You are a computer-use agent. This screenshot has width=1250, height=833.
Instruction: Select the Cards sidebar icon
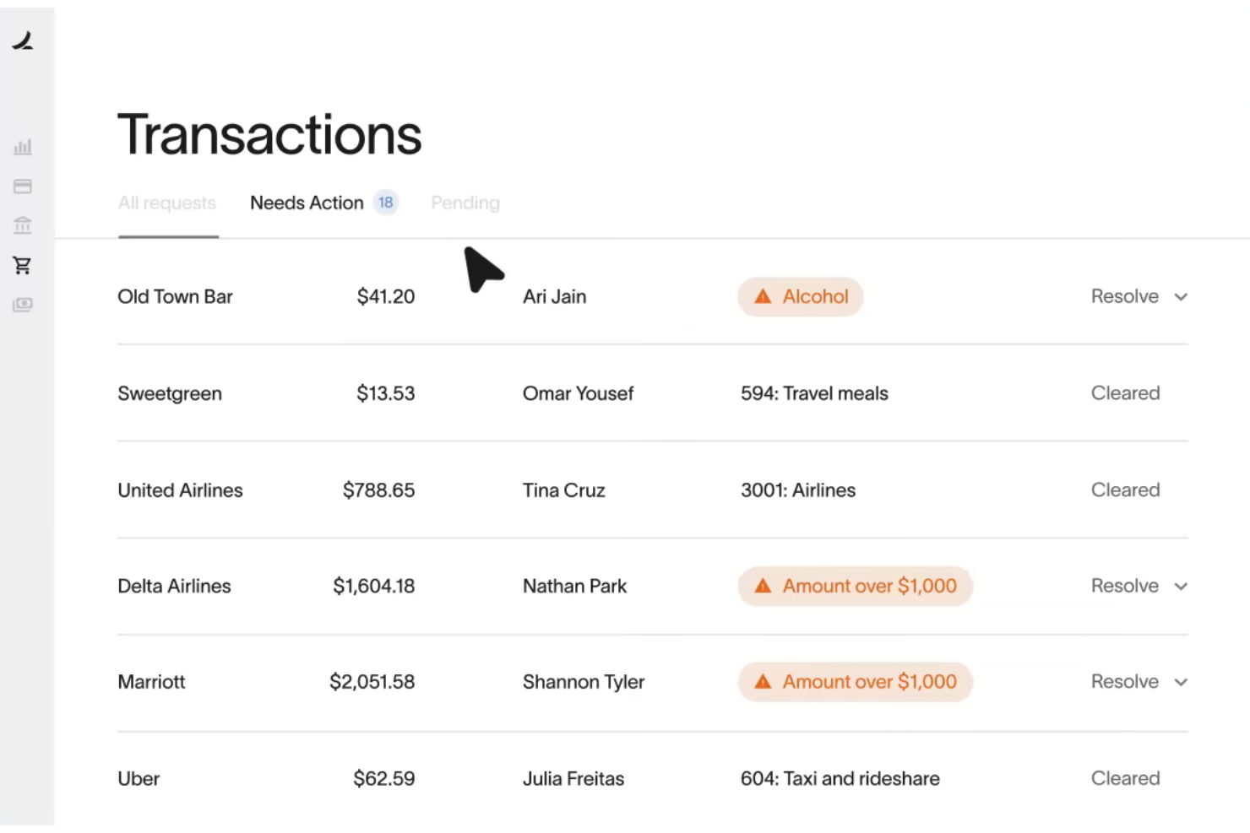(22, 186)
